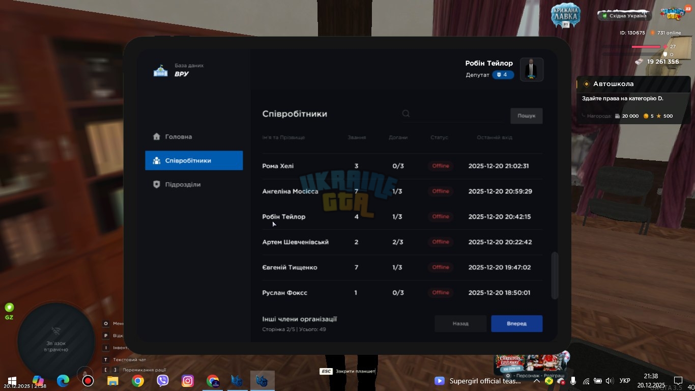The width and height of the screenshot is (695, 391).
Task: Click last login 2025-12-20 21:02:31
Action: coord(499,166)
